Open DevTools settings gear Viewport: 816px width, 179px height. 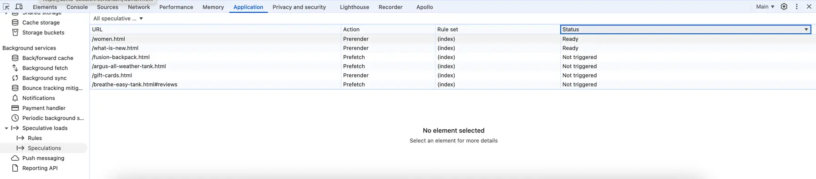pyautogui.click(x=784, y=7)
